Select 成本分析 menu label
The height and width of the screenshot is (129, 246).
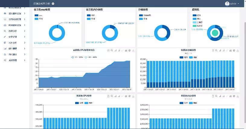coord(13,42)
